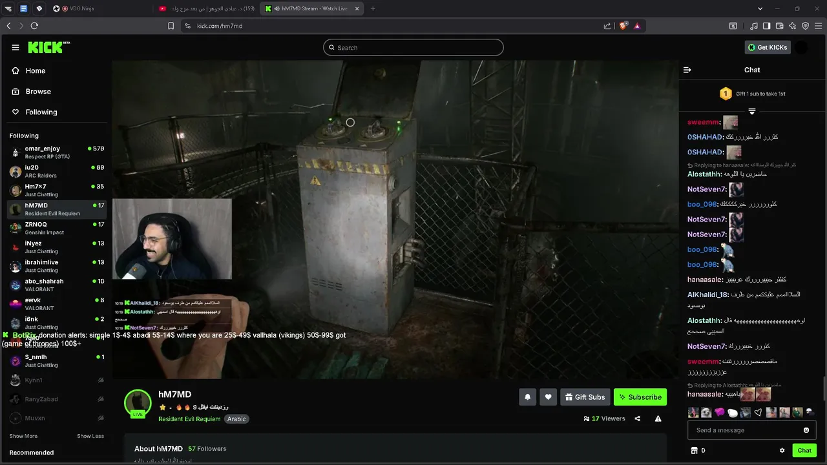Click the Arabic language tag
This screenshot has width=827, height=465.
236,418
